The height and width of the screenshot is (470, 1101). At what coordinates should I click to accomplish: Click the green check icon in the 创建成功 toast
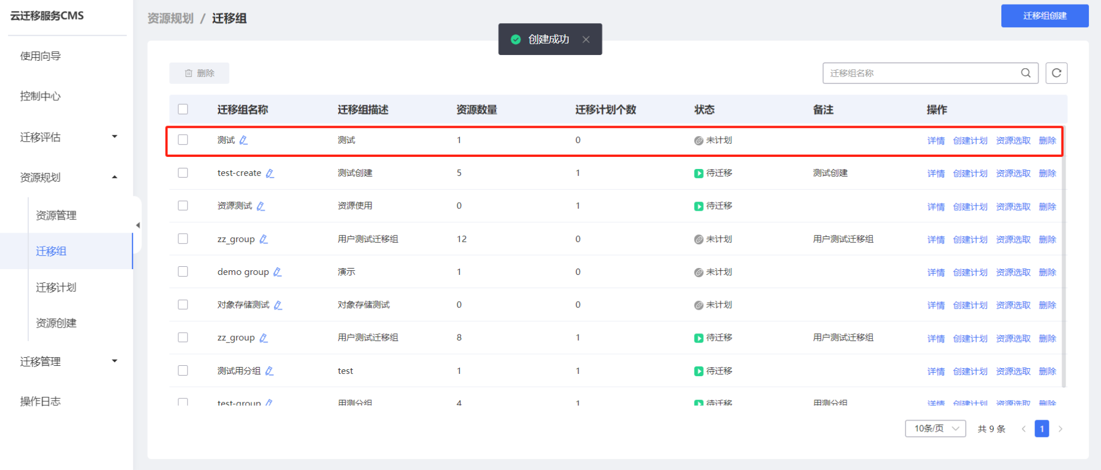[x=515, y=39]
